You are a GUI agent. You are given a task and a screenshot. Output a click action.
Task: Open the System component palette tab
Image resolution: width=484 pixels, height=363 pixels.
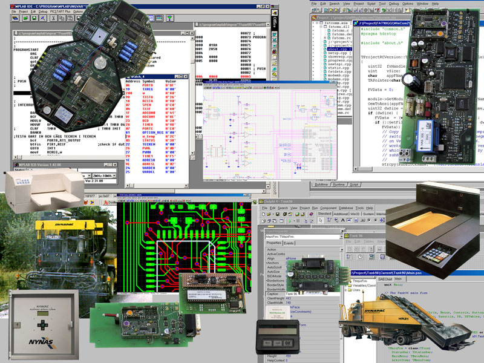[368, 214]
